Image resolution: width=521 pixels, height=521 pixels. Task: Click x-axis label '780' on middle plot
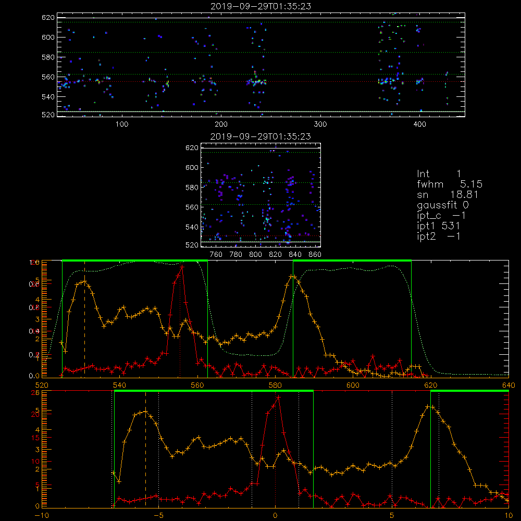(236, 255)
